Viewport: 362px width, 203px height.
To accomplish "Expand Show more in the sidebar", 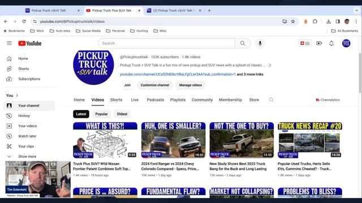I will pos(29,156).
